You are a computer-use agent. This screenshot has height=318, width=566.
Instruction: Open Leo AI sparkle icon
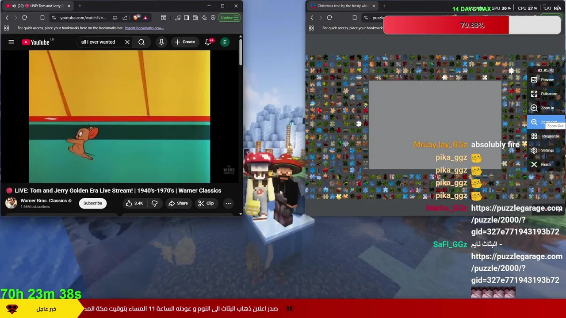tap(204, 18)
